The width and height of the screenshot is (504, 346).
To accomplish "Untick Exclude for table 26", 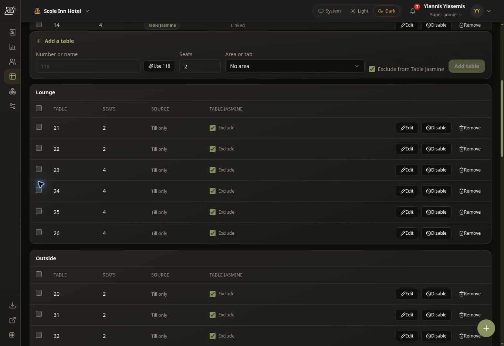I will (213, 233).
